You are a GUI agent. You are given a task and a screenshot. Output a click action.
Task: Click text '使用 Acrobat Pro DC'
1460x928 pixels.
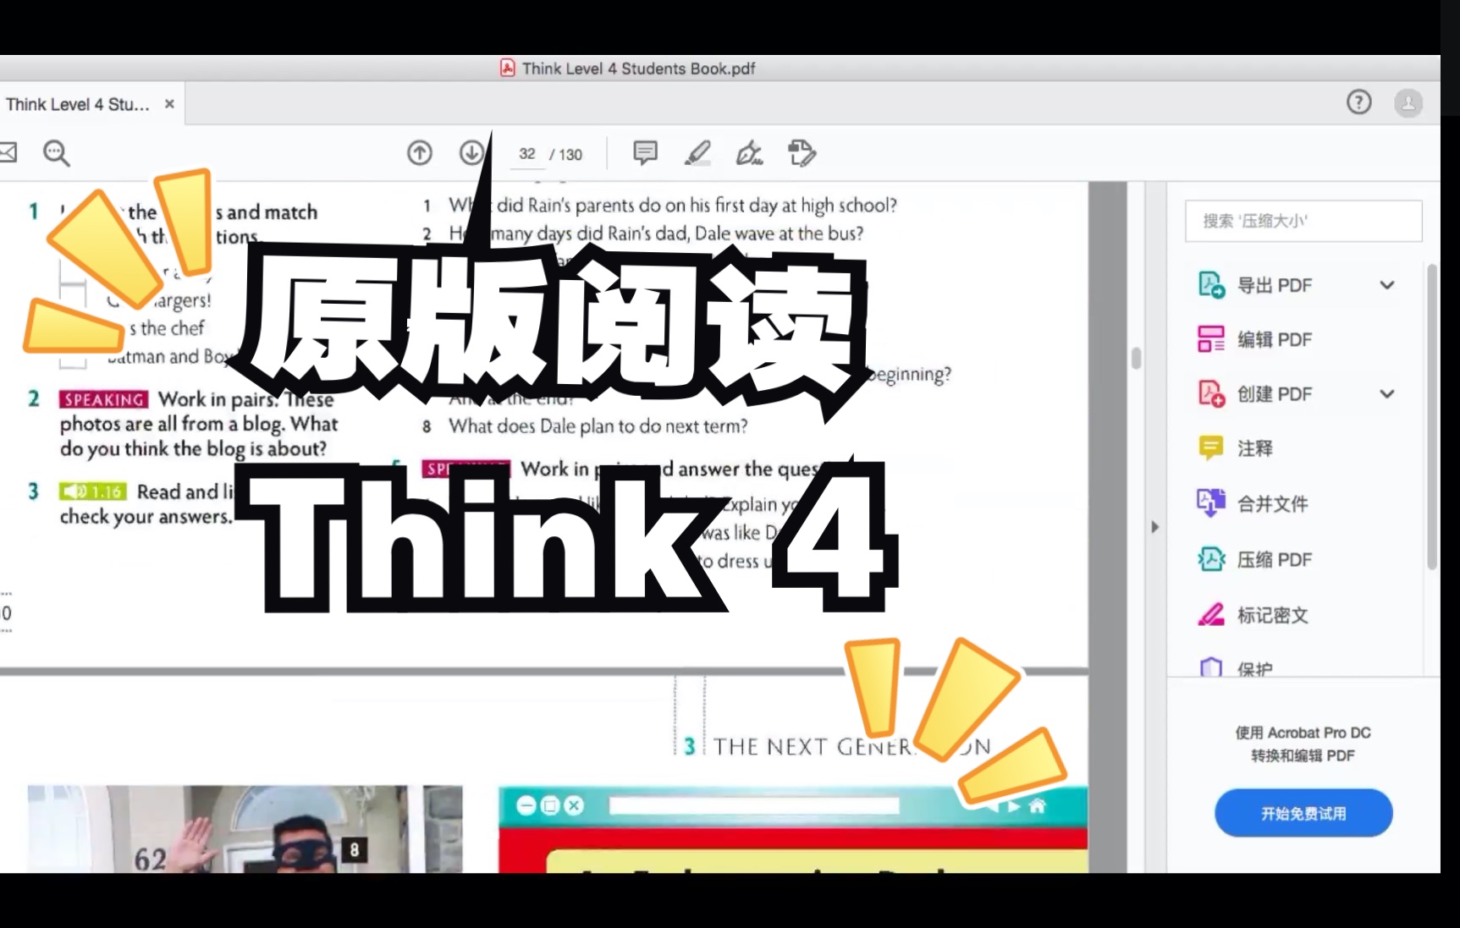[1303, 733]
